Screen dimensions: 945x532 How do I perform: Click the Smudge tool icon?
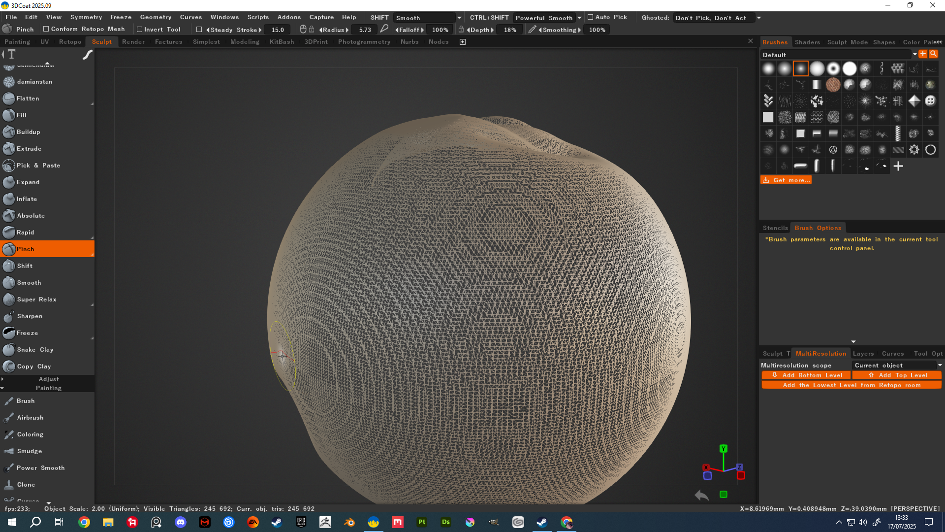[9, 451]
